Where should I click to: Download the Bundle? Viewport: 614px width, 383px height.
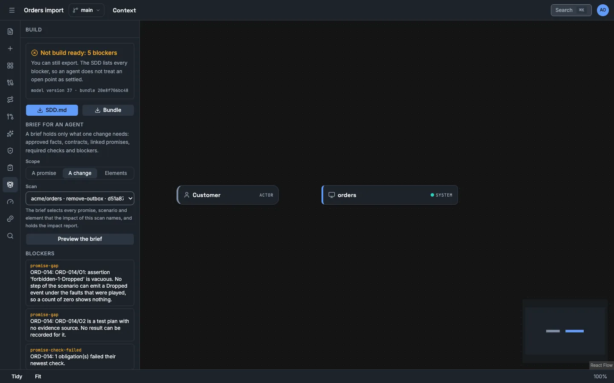click(x=108, y=110)
